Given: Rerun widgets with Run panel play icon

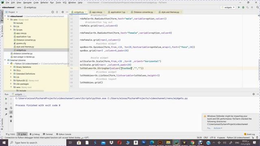Looking at the screenshot, I should point(6,99).
